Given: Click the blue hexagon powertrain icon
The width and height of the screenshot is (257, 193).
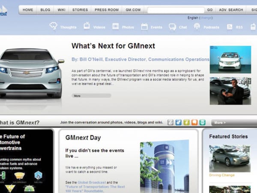Looking at the screenshot, I should [38, 175].
